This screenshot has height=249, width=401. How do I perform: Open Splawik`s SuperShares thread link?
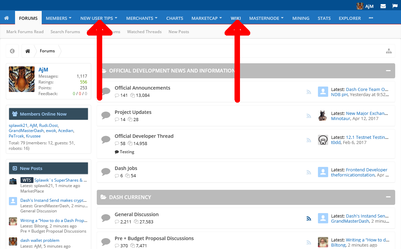coord(61,180)
